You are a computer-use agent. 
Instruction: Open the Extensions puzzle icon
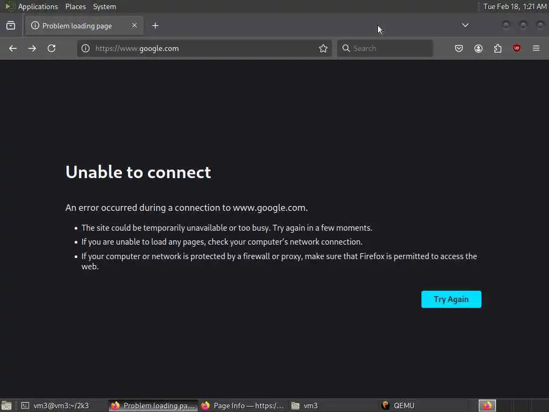[498, 48]
